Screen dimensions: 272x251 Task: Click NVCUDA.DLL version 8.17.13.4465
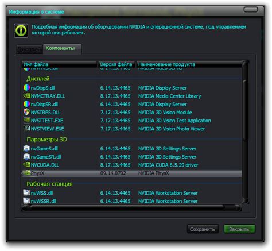click(x=115, y=165)
